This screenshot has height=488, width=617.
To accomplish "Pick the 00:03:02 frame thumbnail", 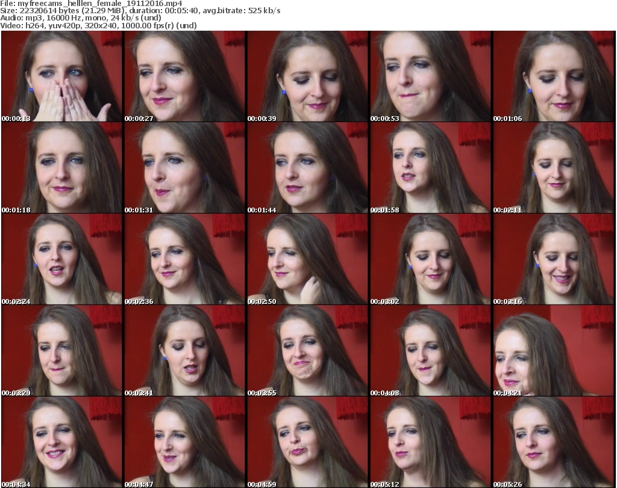I will 430,260.
